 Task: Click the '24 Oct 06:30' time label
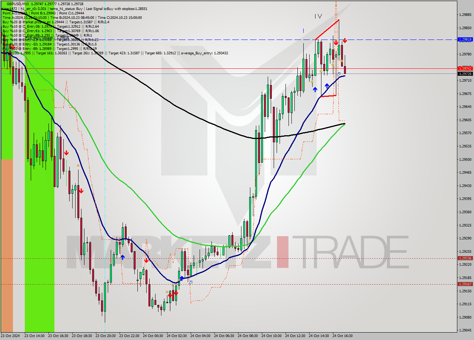(x=224, y=336)
